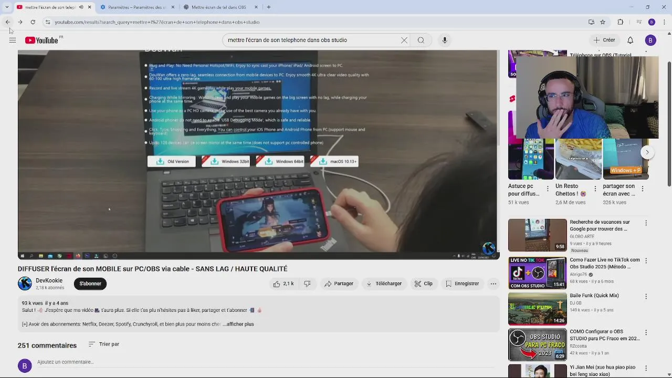Viewport: 672px width, 378px height.
Task: Open Créer menu
Action: (x=604, y=40)
